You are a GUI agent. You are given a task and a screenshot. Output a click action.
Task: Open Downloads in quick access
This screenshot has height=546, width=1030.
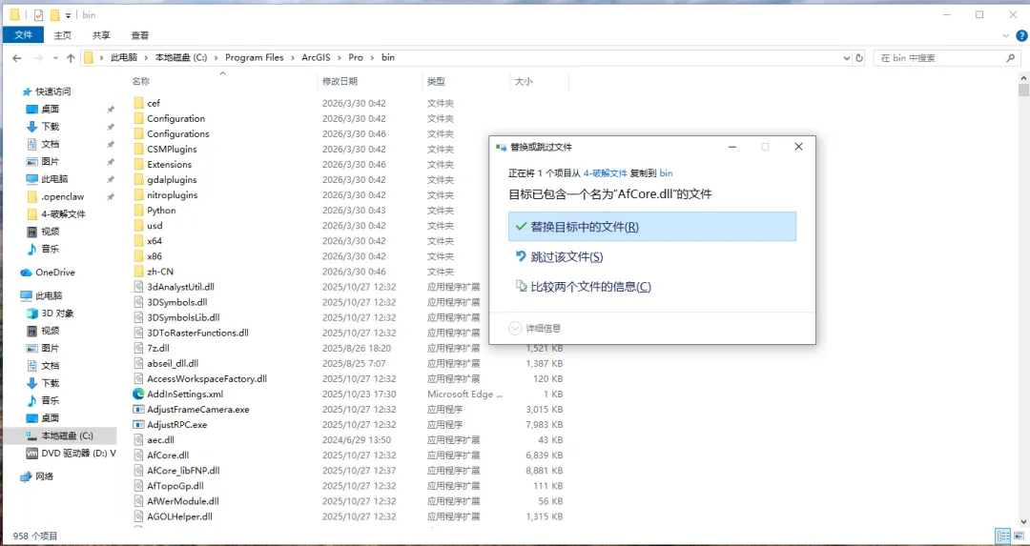click(50, 126)
